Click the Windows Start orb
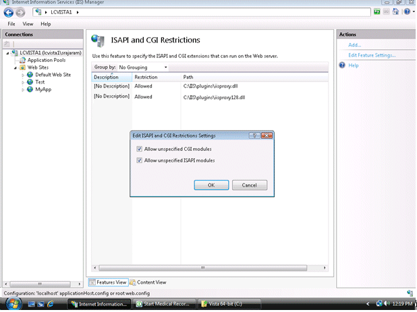The image size is (417, 312). click(x=13, y=304)
